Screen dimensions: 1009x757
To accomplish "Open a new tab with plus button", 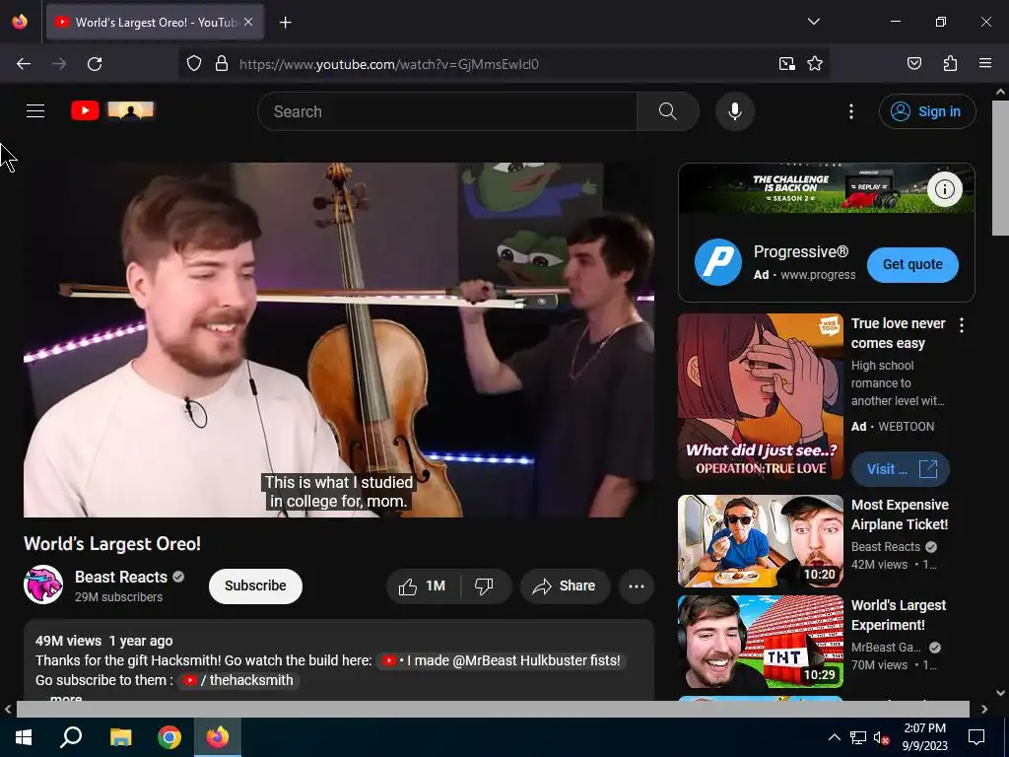I will point(285,23).
